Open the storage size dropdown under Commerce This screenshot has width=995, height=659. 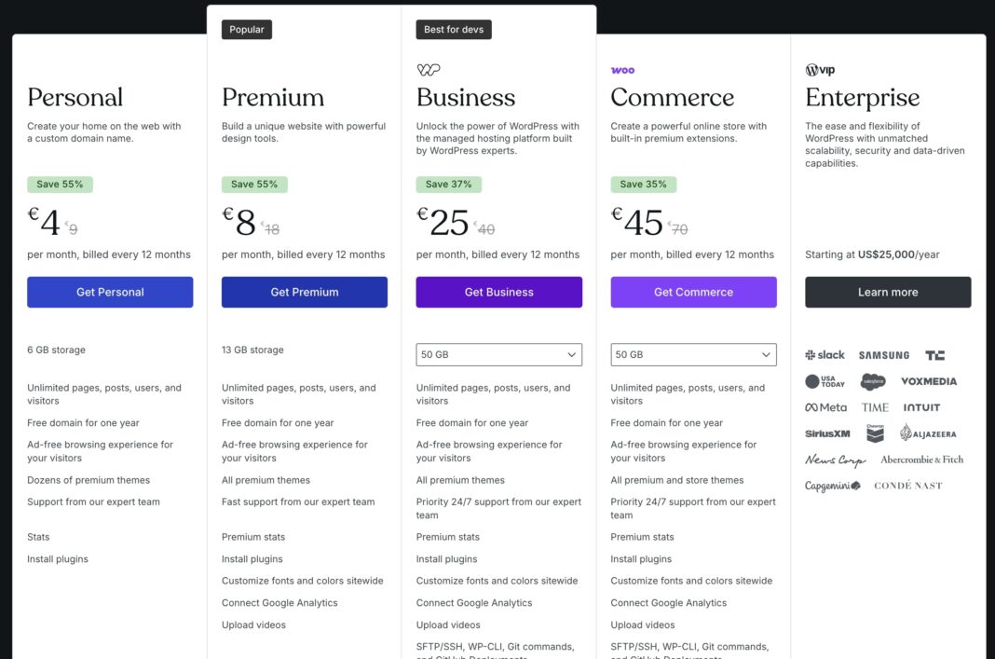click(692, 354)
